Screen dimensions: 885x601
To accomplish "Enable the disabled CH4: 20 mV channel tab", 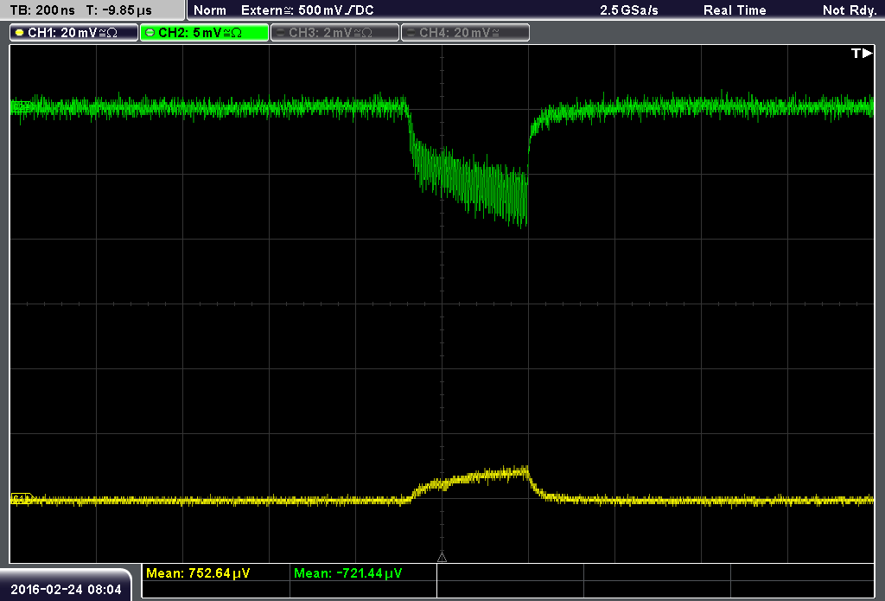I will click(x=465, y=33).
